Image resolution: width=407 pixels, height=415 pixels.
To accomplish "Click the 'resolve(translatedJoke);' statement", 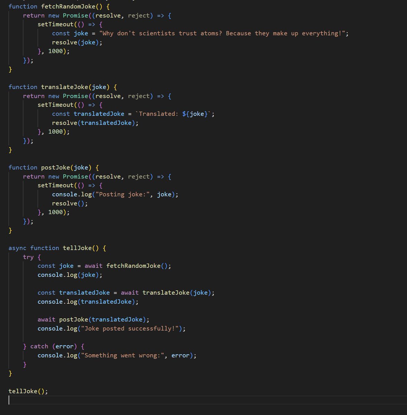I will (95, 123).
